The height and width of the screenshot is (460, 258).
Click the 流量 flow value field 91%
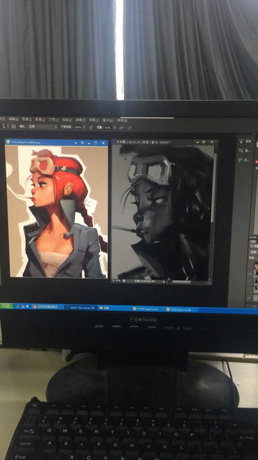coord(108,128)
